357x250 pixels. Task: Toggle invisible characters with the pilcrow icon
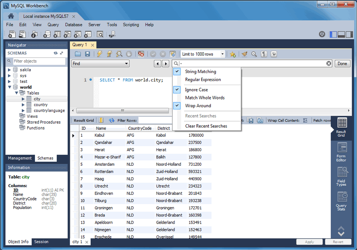tap(264, 54)
